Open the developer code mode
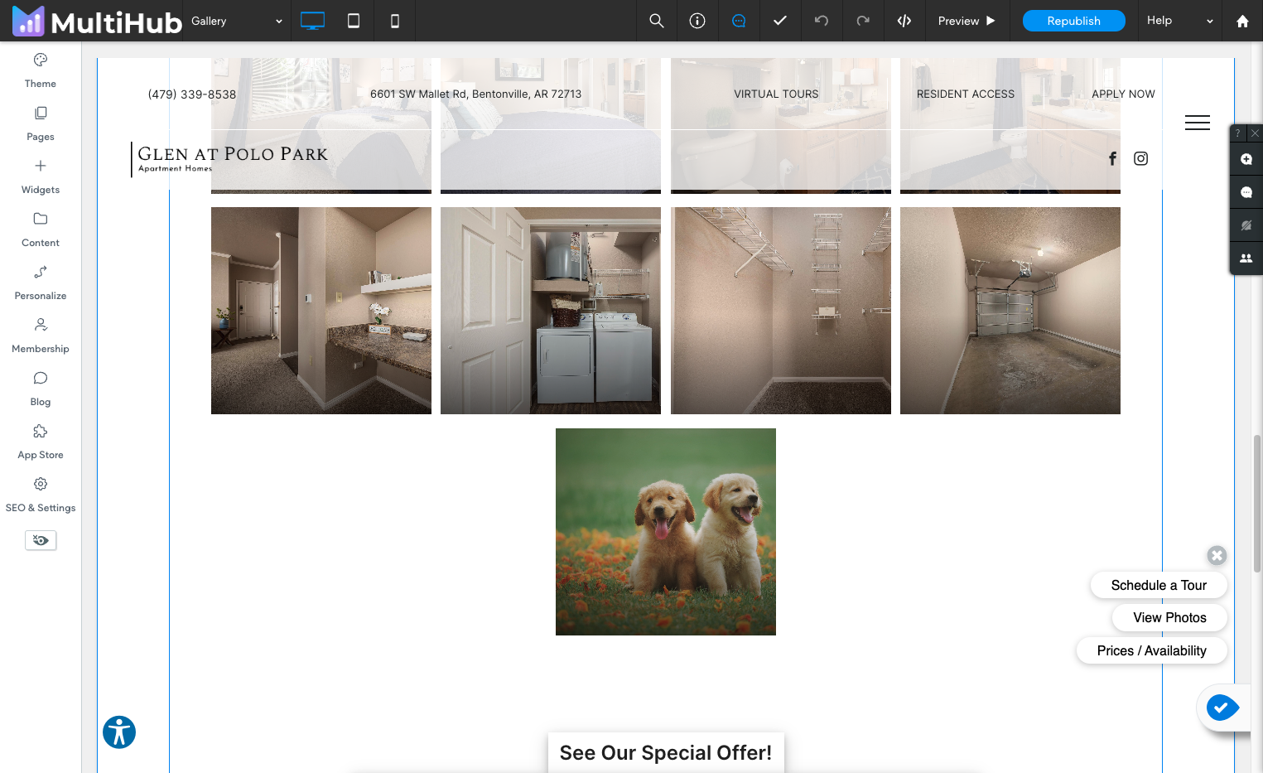Viewport: 1263px width, 773px height. pyautogui.click(x=904, y=21)
